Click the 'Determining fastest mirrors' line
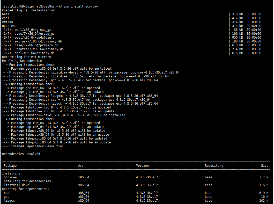The height and width of the screenshot is (204, 274). pos(26,57)
